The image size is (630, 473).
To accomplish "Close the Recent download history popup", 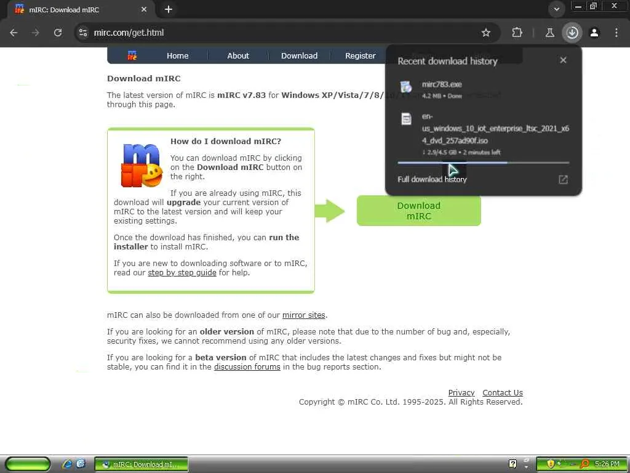I will (564, 60).
